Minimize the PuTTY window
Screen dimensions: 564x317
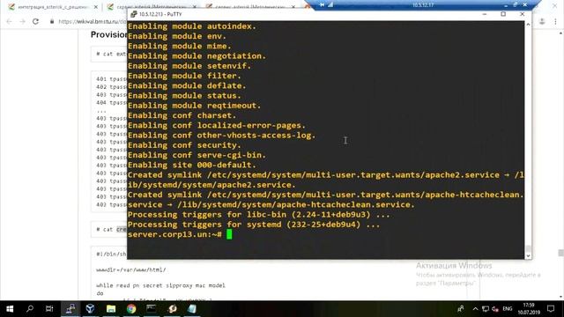pyautogui.click(x=485, y=14)
